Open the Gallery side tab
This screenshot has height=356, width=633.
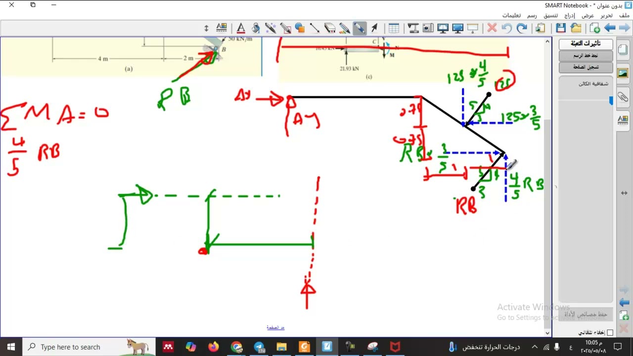[623, 73]
